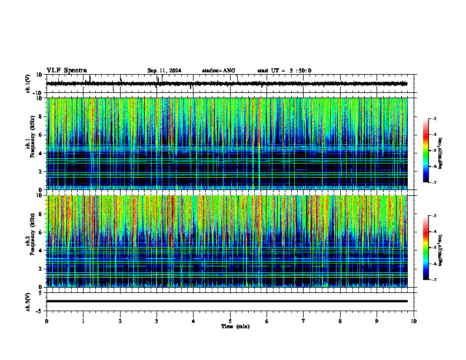Screen dimensions: 466x360
Task: Click time axis tick label "10" at bottom
Action: [414, 321]
